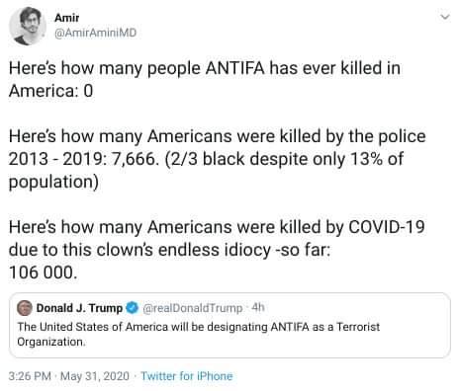The width and height of the screenshot is (458, 391).
Task: Visit the @AmirAminiMD handle link
Action: [95, 33]
